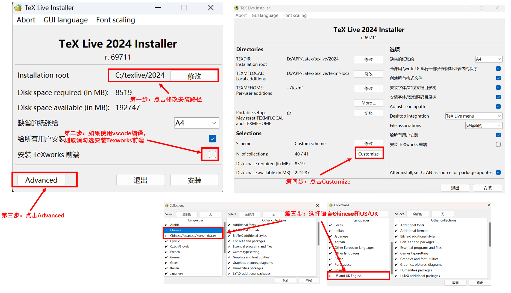This screenshot has width=511, height=293.
Task: Click 确定 in Collections dialog listing Arabic
Action: coord(309,280)
